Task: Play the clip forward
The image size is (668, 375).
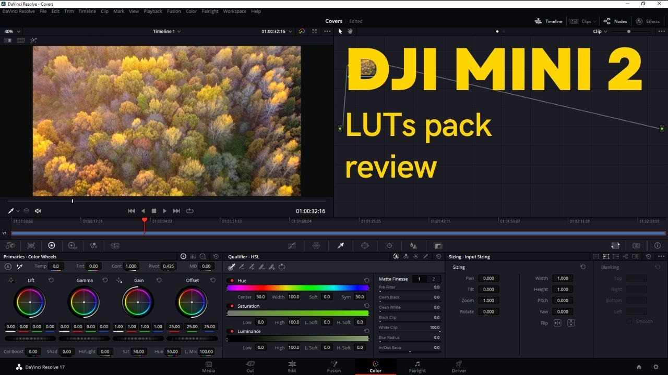Action: click(x=164, y=211)
